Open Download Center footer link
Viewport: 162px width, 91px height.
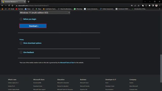click(x=38, y=86)
